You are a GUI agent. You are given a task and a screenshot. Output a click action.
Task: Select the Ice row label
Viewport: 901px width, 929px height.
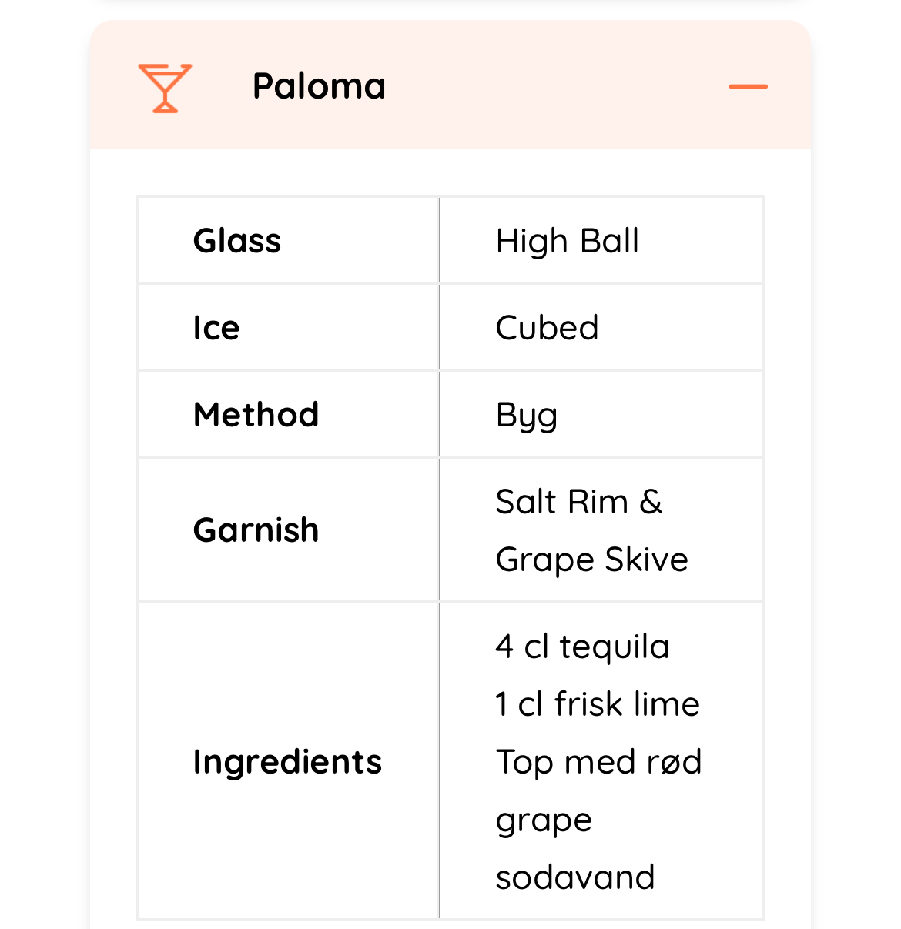click(216, 328)
